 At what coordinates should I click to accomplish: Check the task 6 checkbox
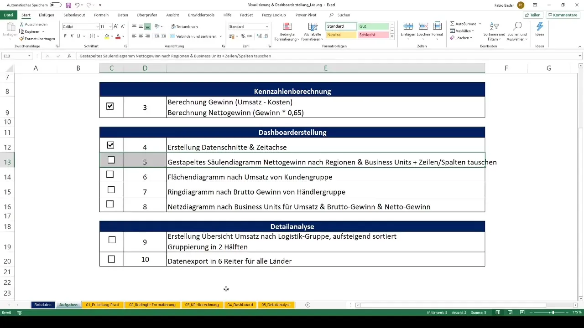click(x=110, y=174)
